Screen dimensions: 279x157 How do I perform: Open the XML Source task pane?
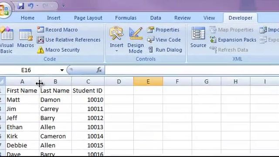[198, 38]
